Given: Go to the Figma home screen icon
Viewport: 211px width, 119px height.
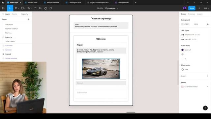Looking at the screenshot, I should click(x=3, y=3).
